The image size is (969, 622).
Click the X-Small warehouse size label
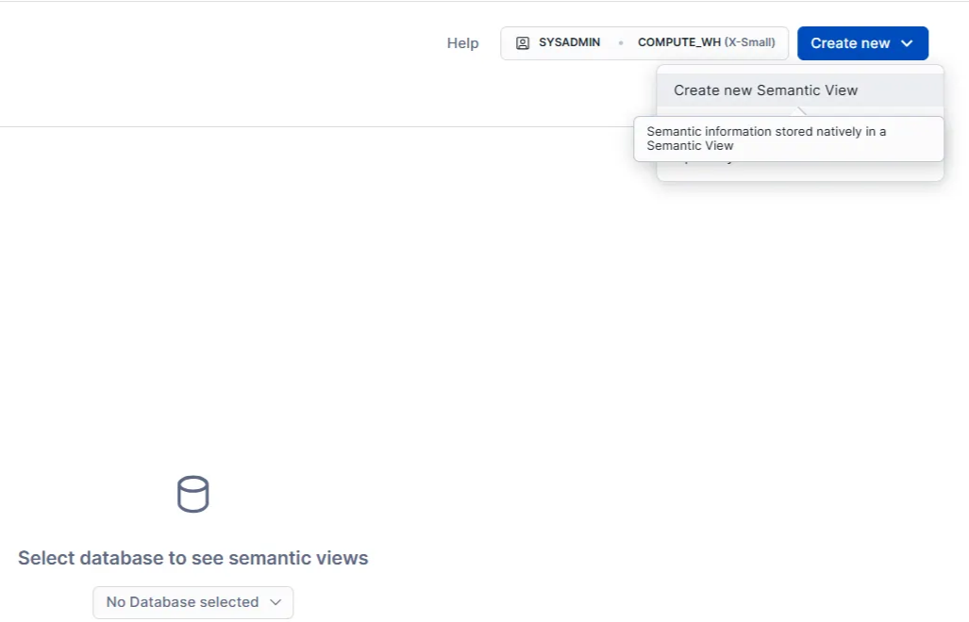click(750, 43)
